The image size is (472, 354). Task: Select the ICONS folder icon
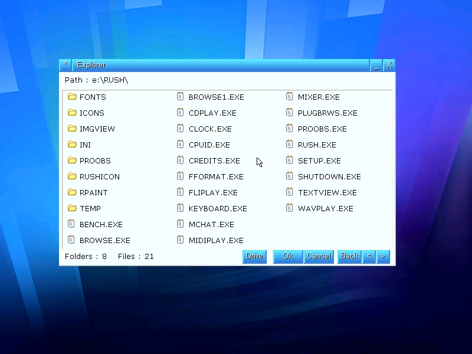point(72,112)
